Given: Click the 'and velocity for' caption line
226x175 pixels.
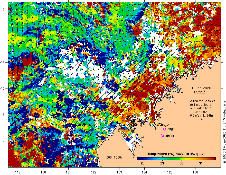Looking at the screenshot, I should coord(201,108).
